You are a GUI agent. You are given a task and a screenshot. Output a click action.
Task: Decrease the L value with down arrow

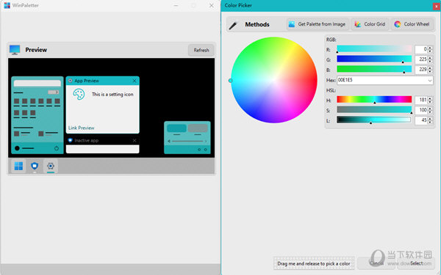pos(430,122)
